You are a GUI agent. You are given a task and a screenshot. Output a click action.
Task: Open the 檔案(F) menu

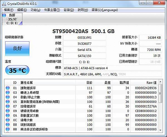pyautogui.click(x=9, y=10)
